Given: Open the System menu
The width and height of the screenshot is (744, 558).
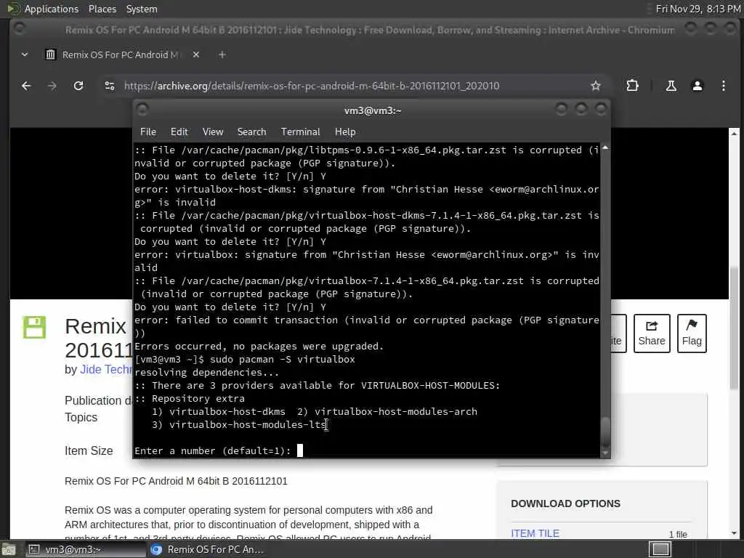Looking at the screenshot, I should click(x=142, y=9).
